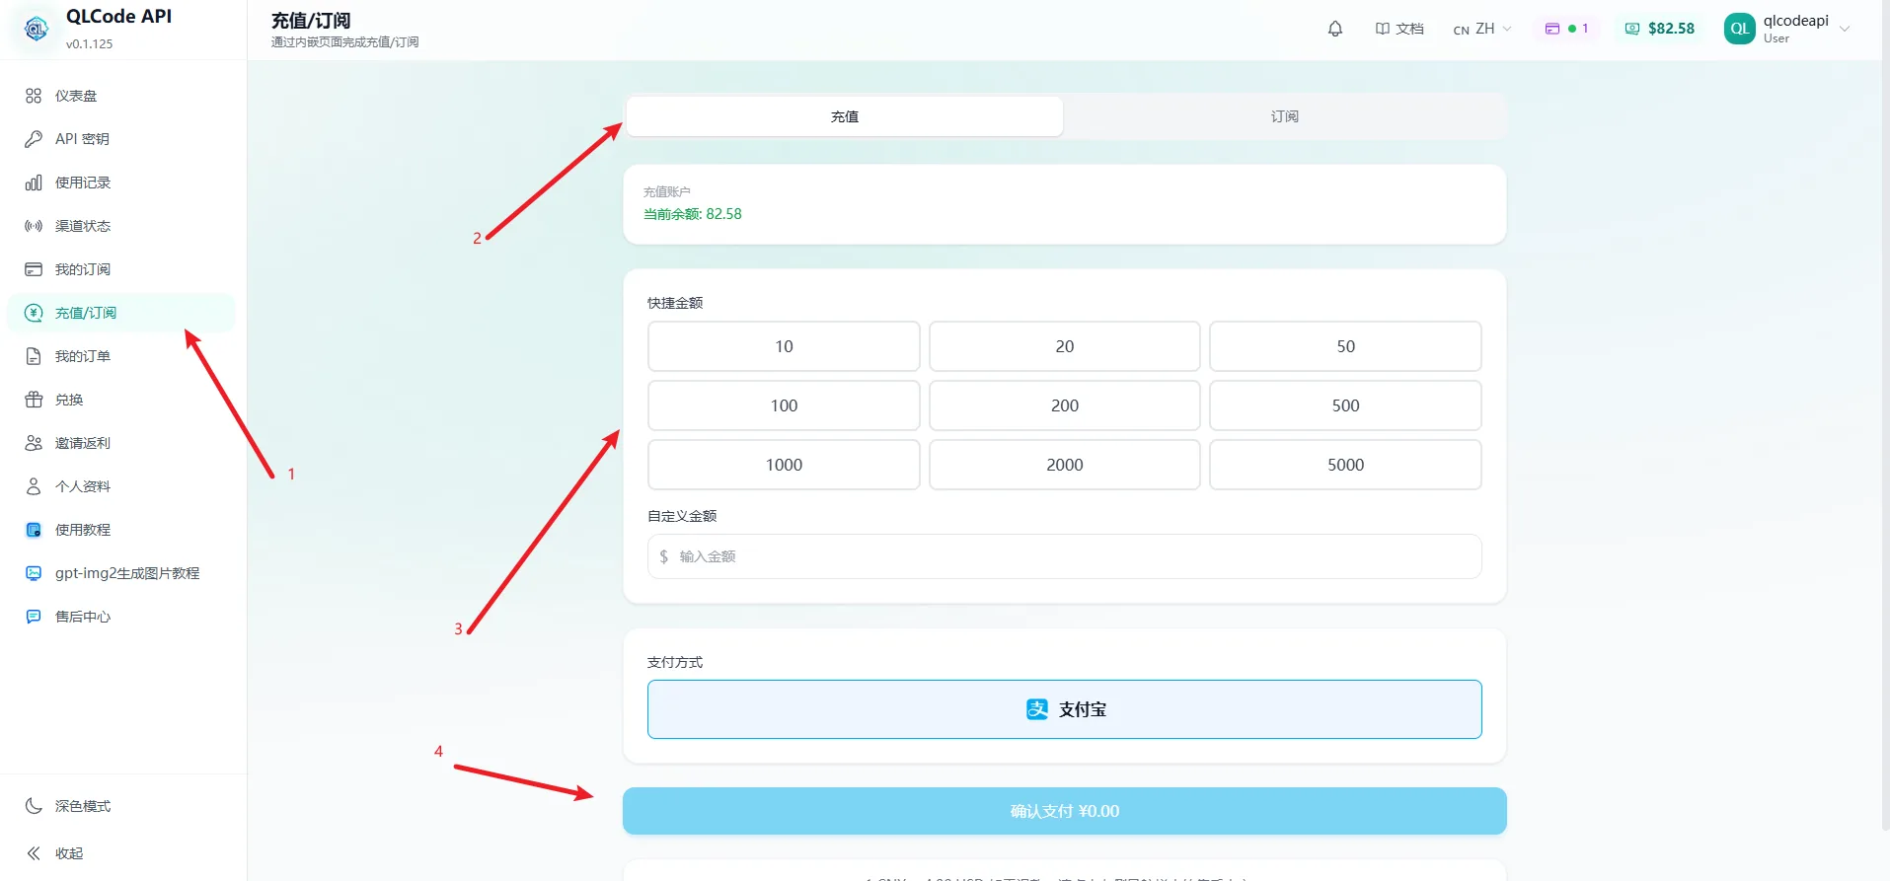The width and height of the screenshot is (1890, 881).
Task: Select quick amount 20
Action: coord(1065,346)
